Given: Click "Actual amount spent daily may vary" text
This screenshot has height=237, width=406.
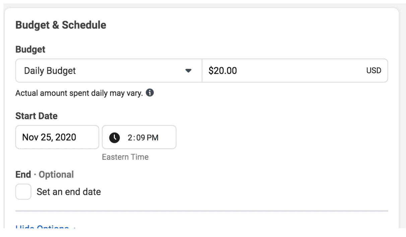Looking at the screenshot, I should pyautogui.click(x=79, y=93).
